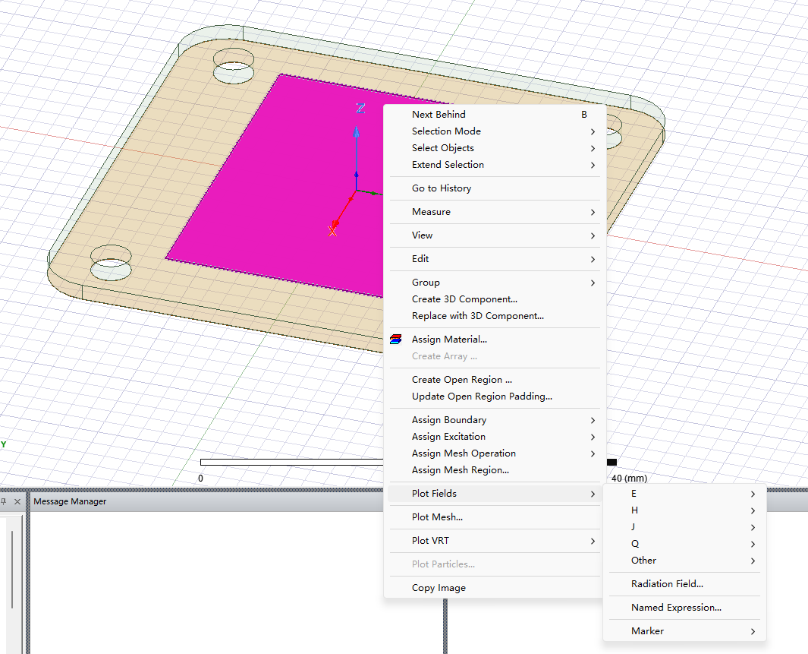Viewport: 808px width, 654px height.
Task: Click the pin icon in the left panel header
Action: [4, 501]
